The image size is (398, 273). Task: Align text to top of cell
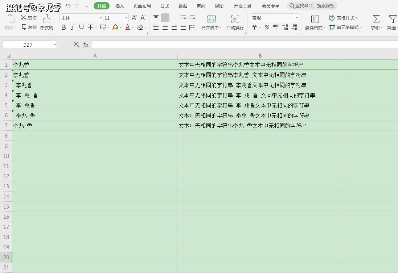(156, 18)
